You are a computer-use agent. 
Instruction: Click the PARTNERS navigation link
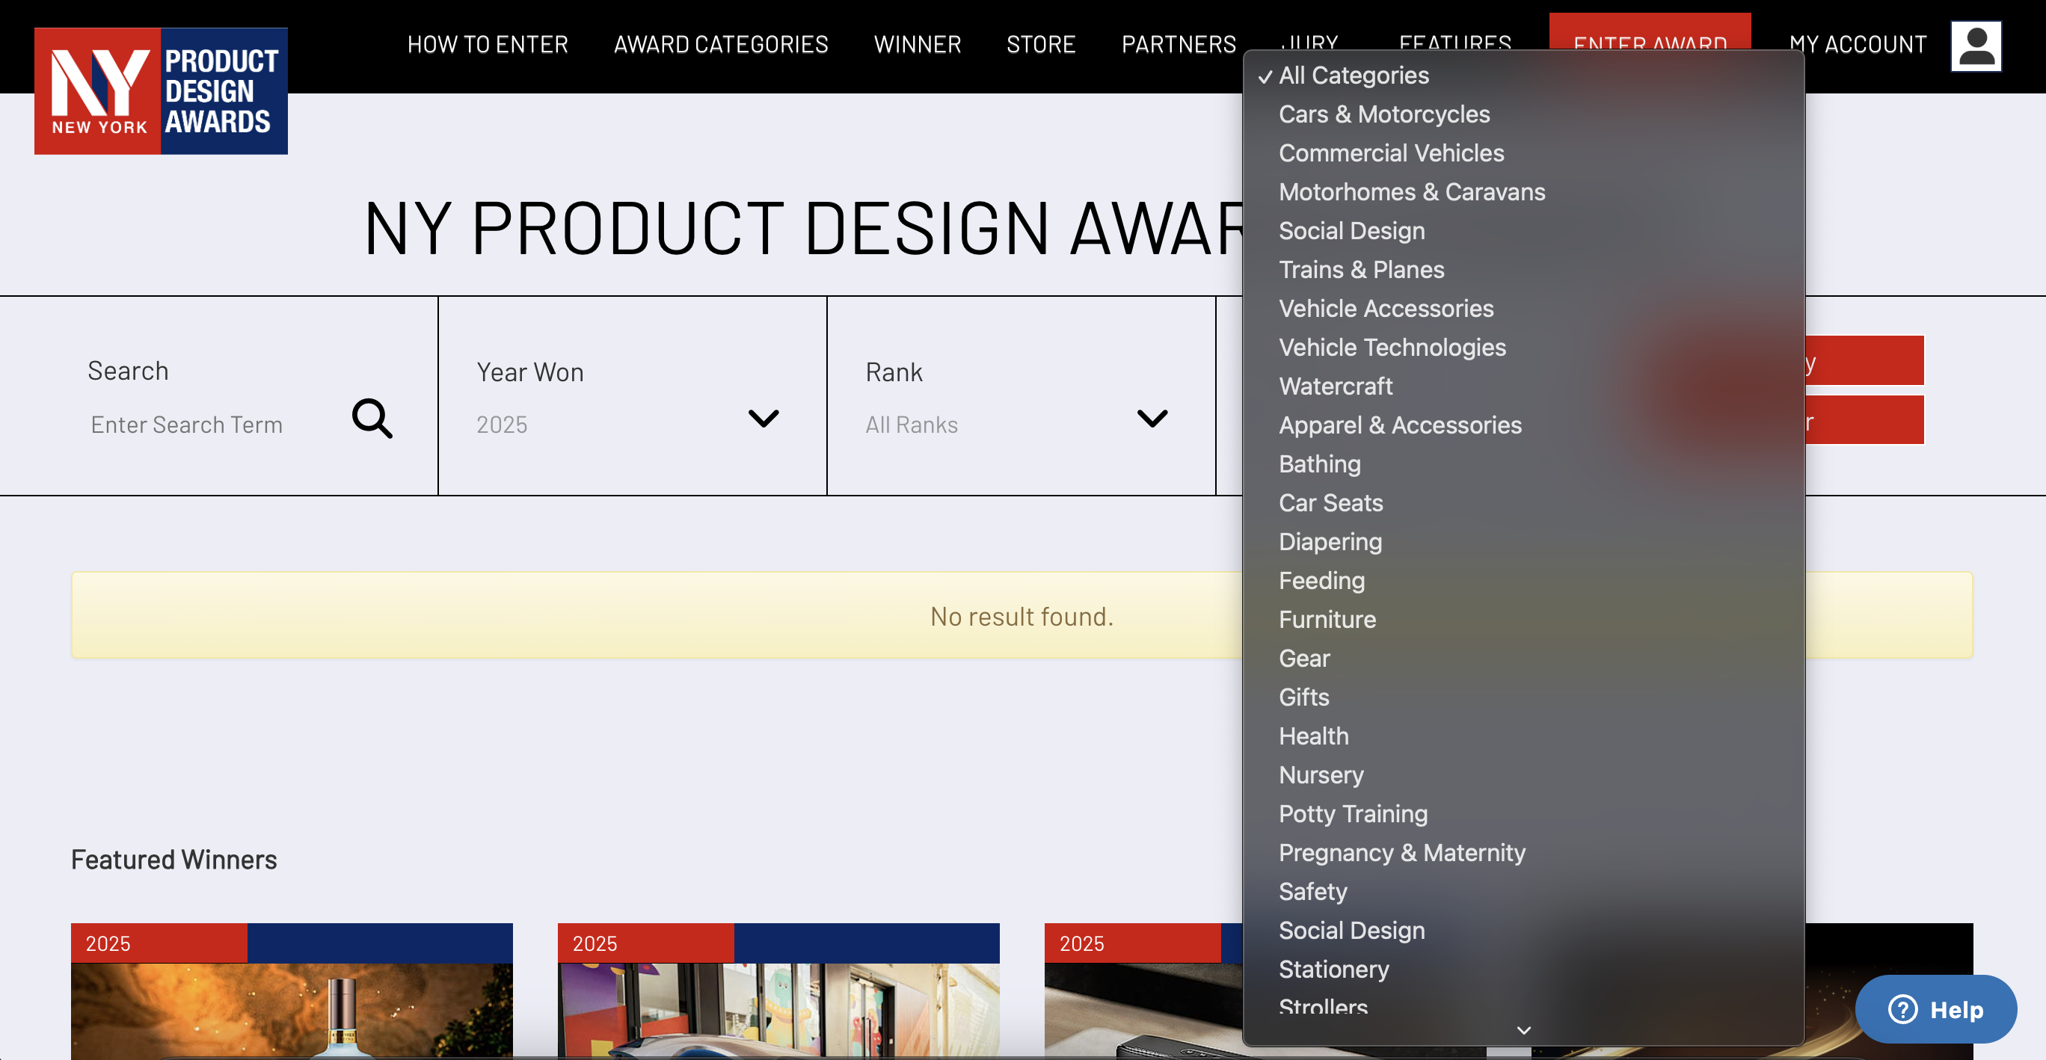1178,44
